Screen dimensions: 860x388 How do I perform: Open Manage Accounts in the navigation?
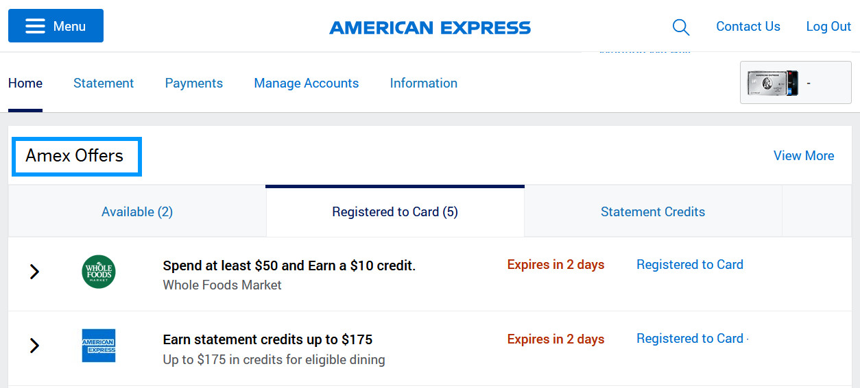click(307, 83)
